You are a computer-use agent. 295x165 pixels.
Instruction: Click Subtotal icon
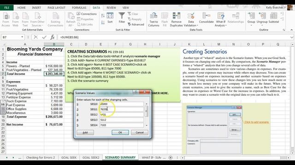coord(274,18)
